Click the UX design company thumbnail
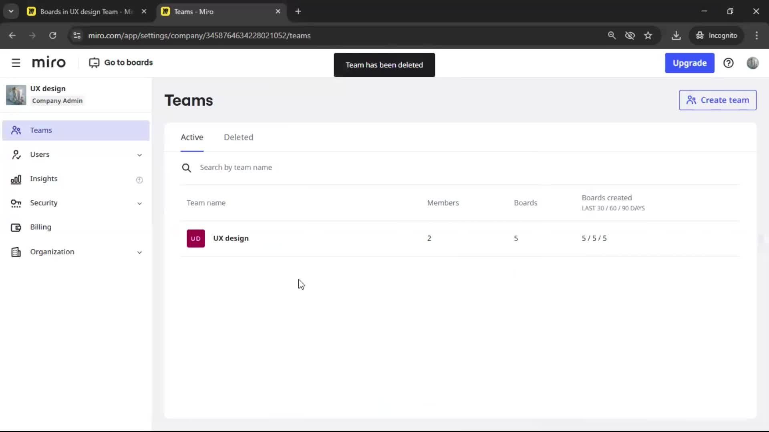Image resolution: width=769 pixels, height=432 pixels. tap(16, 95)
